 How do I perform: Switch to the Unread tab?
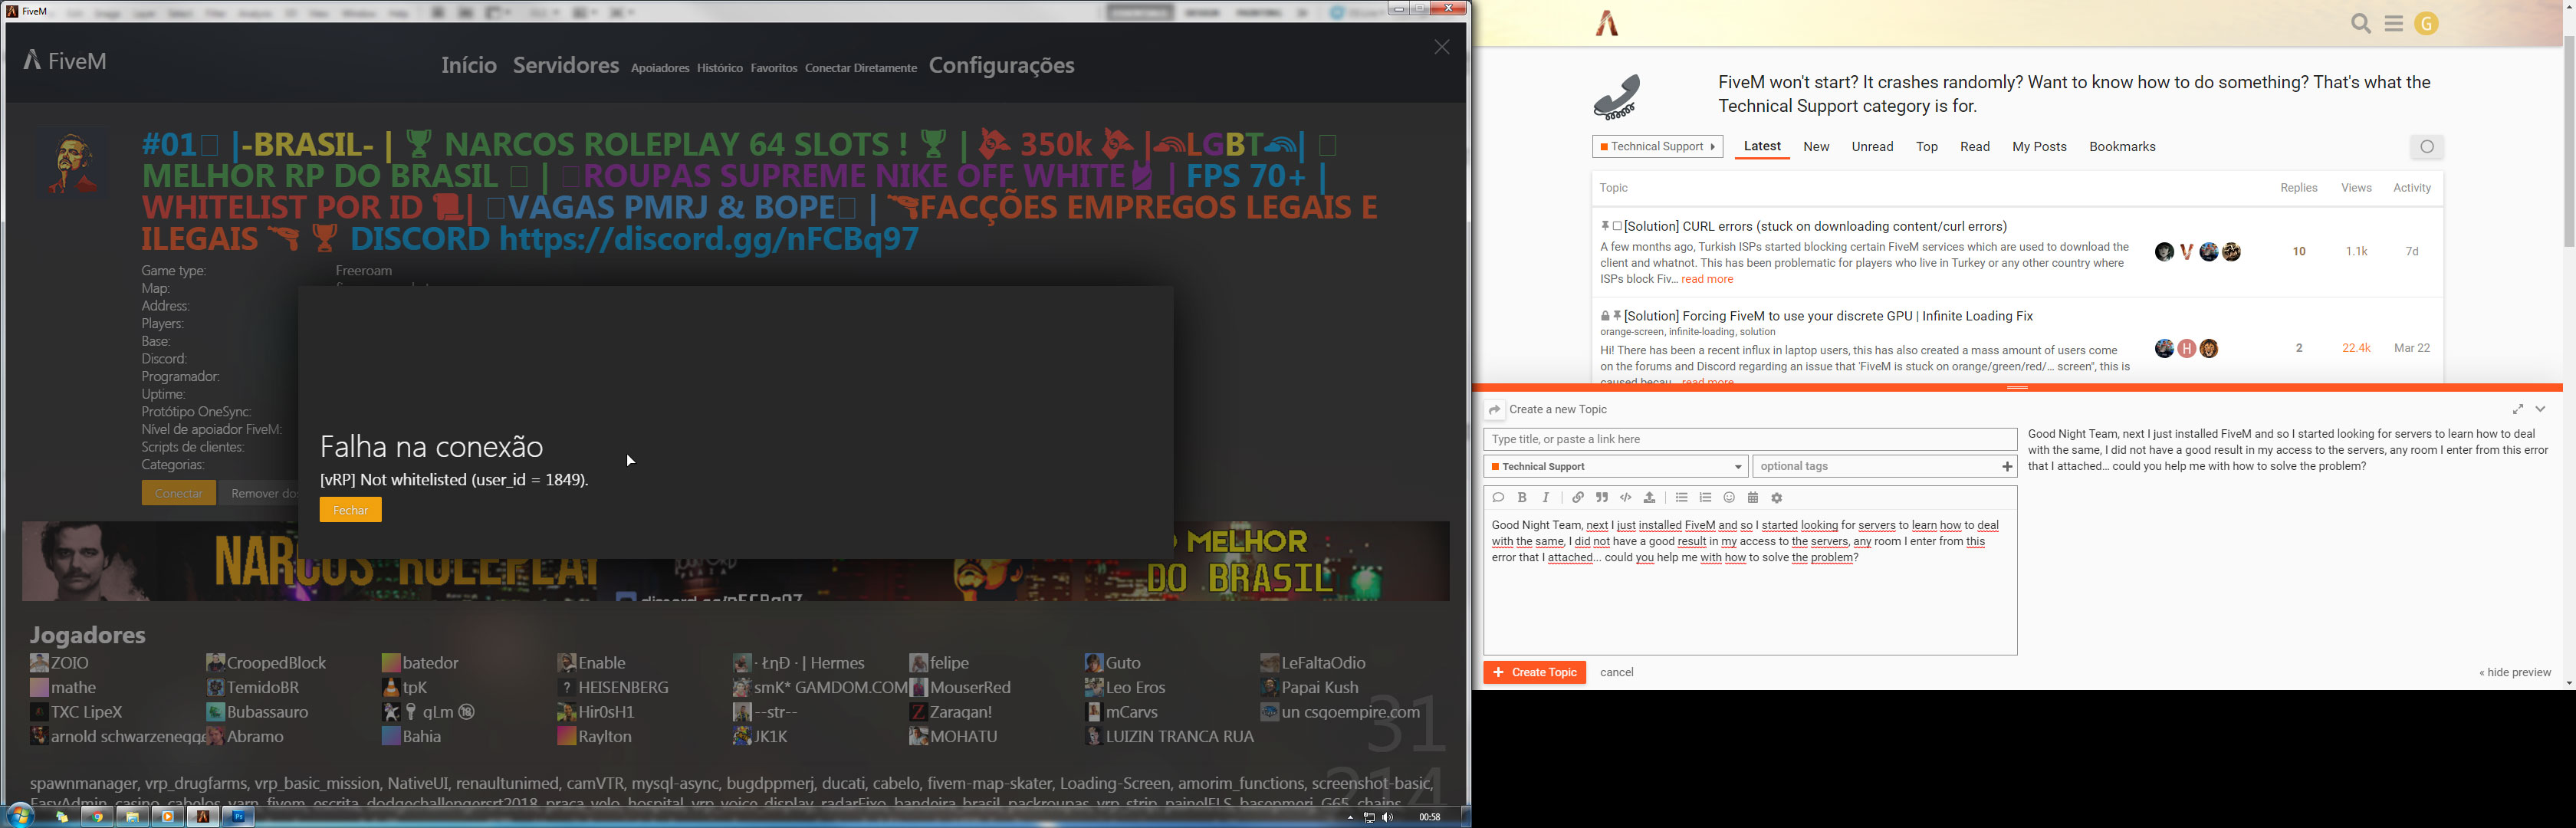[x=1872, y=147]
